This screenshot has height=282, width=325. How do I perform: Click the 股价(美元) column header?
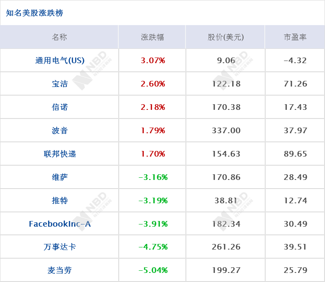226,37
